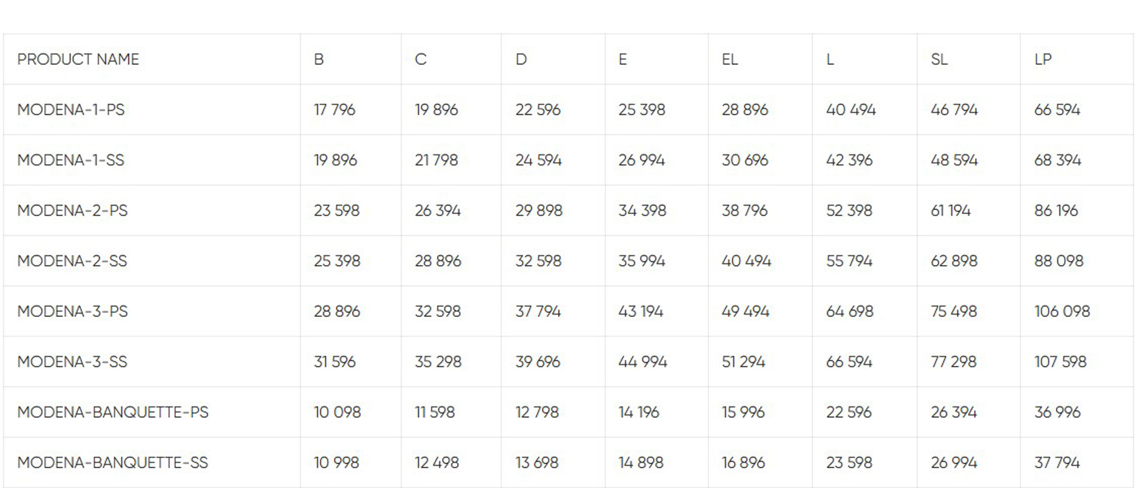Click the MODENA-BANQUETTE-PS row label
This screenshot has width=1136, height=488.
tap(113, 412)
